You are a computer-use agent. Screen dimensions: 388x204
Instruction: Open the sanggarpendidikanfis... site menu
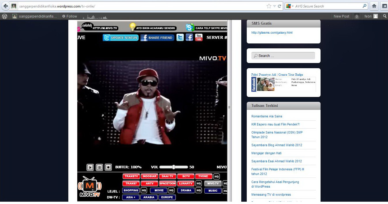coord(35,16)
